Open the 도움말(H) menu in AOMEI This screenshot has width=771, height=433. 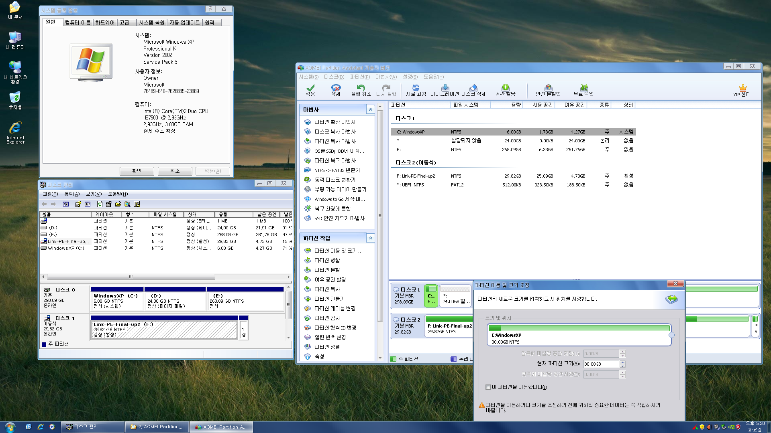434,77
